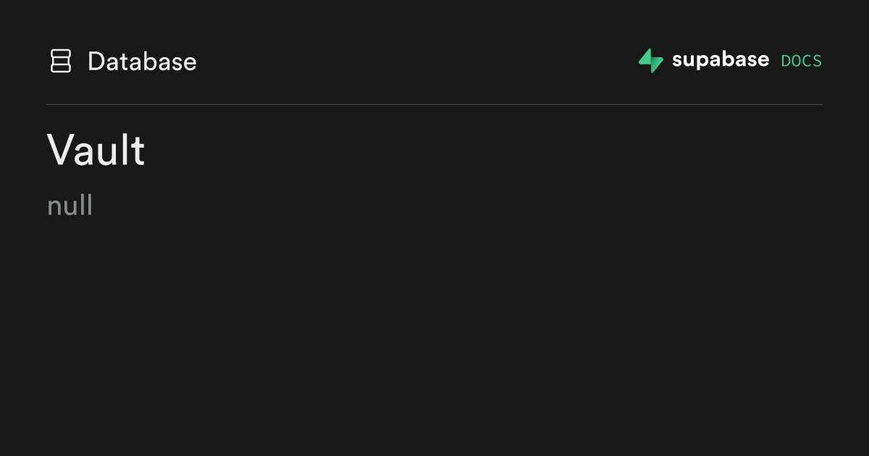This screenshot has width=869, height=456.
Task: Go to the docs via DOCS text
Action: 802,62
